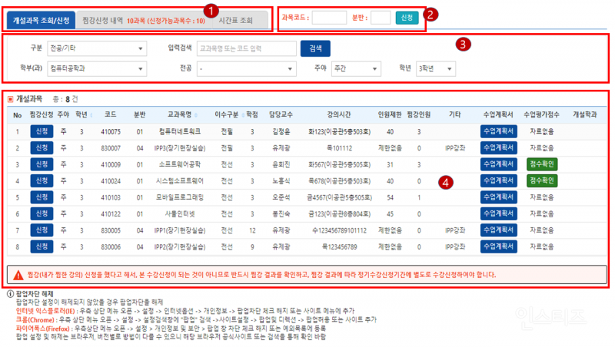Open 수업계획서 for 소프트웨어공학 course
Viewport: 615px width, 347px height.
click(498, 164)
